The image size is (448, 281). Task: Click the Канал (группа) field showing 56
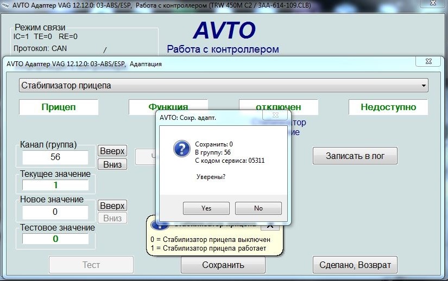pyautogui.click(x=55, y=157)
